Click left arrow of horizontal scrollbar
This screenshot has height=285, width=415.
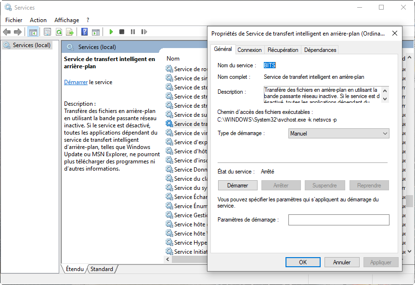pyautogui.click(x=168, y=260)
